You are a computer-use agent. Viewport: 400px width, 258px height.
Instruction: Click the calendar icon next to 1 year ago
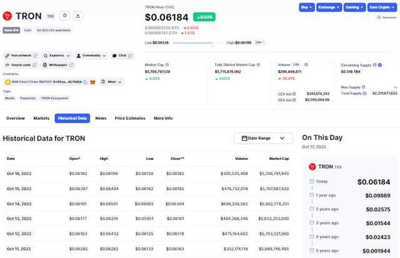pos(311,195)
